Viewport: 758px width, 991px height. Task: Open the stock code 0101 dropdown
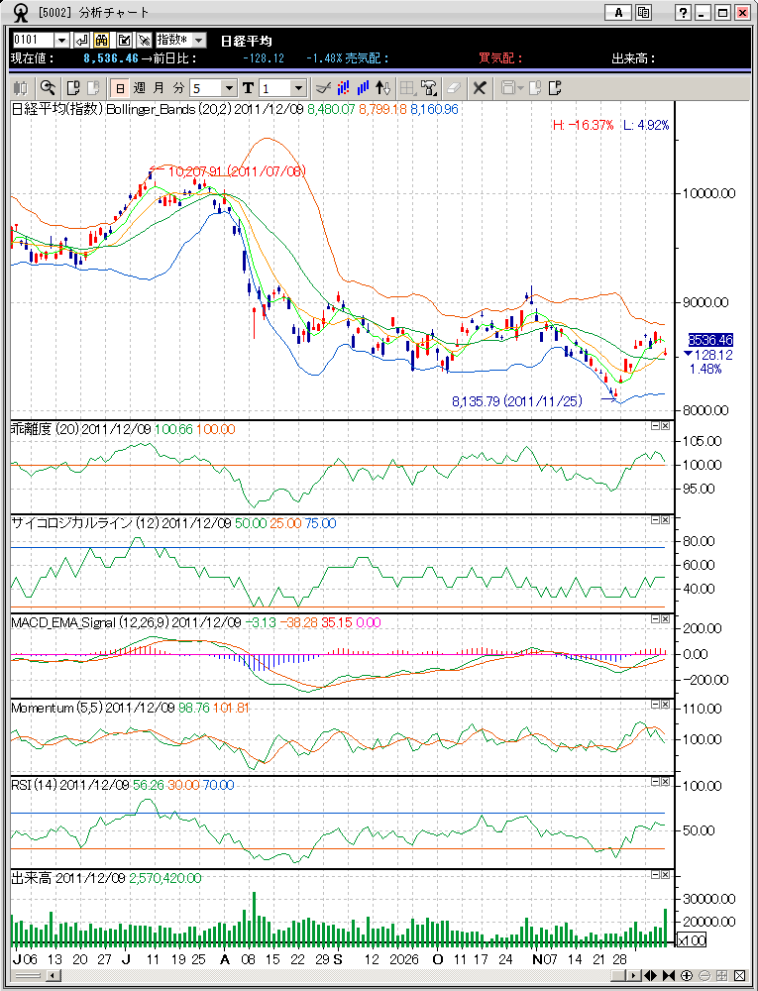tap(62, 40)
